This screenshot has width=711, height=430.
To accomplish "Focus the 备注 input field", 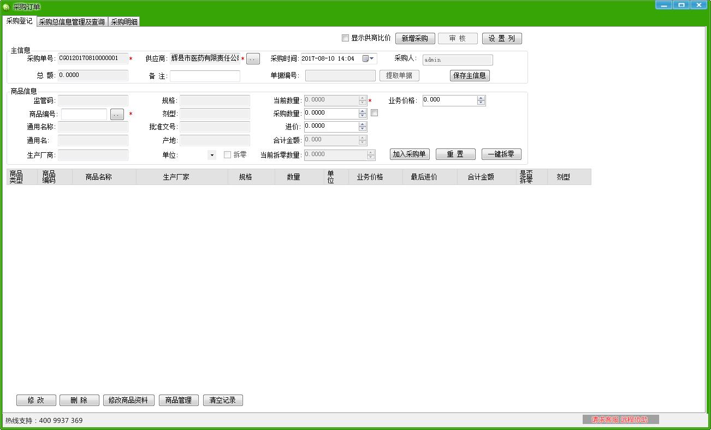I will (x=205, y=76).
